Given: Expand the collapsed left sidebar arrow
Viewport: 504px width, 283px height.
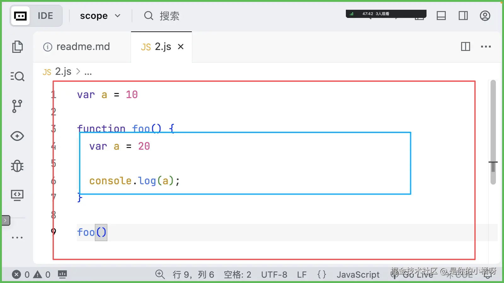Looking at the screenshot, I should 5,220.
